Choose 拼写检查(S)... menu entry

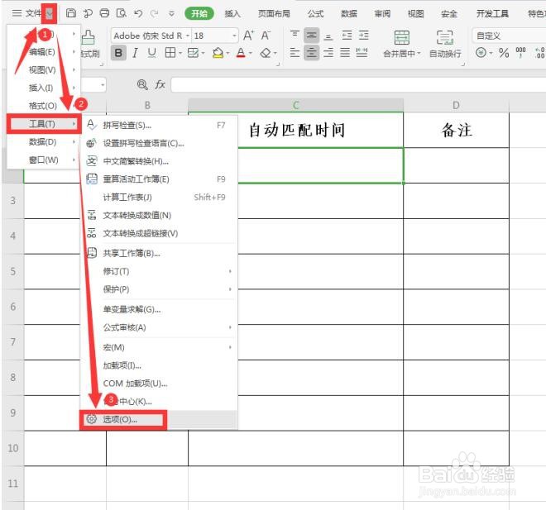tap(159, 126)
